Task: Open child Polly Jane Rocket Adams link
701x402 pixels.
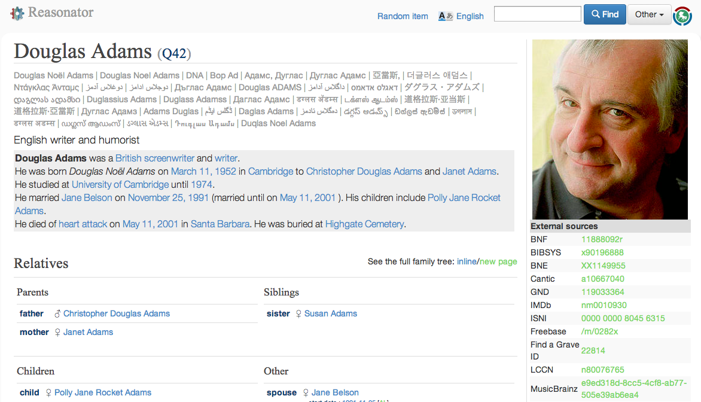Action: pyautogui.click(x=103, y=392)
